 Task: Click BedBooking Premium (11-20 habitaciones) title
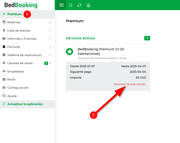point(101,51)
